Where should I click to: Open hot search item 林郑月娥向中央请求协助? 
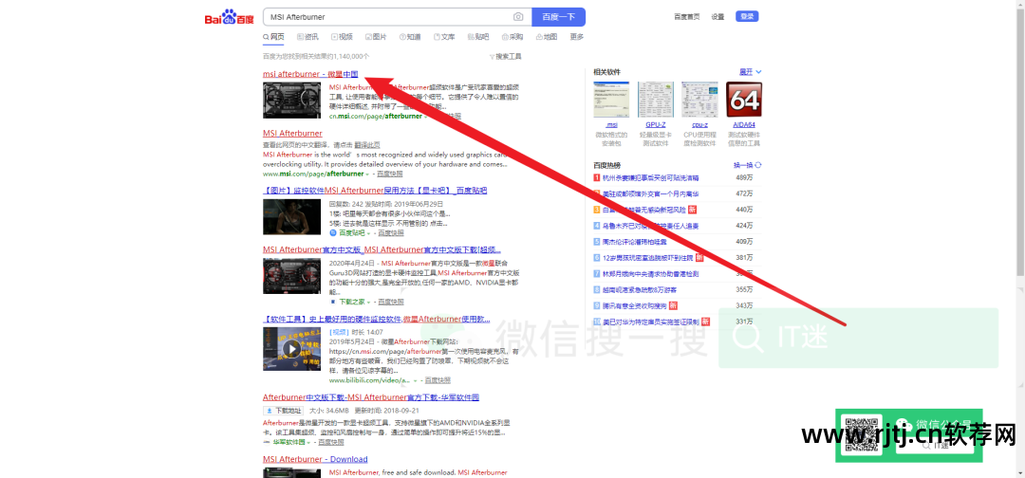(650, 273)
